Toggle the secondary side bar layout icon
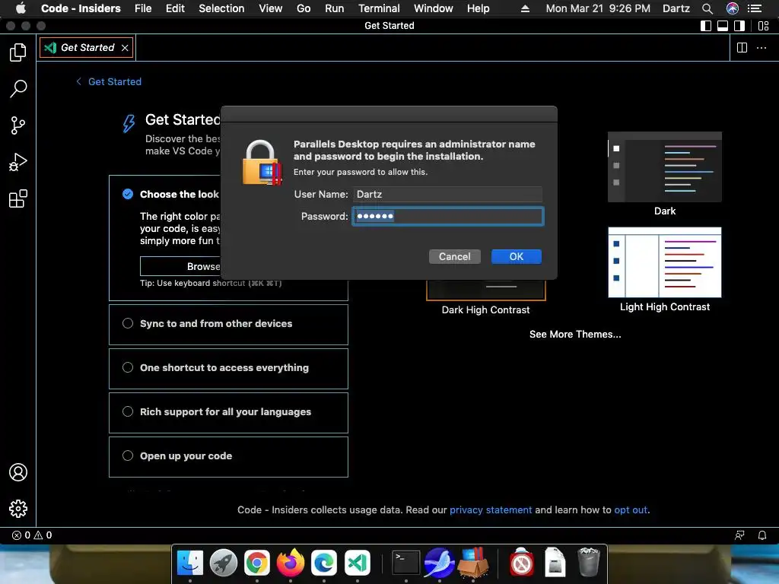Screen dimensions: 779x584 coord(739,26)
